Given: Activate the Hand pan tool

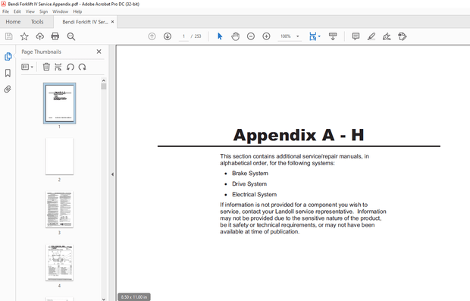Looking at the screenshot, I should click(x=235, y=36).
